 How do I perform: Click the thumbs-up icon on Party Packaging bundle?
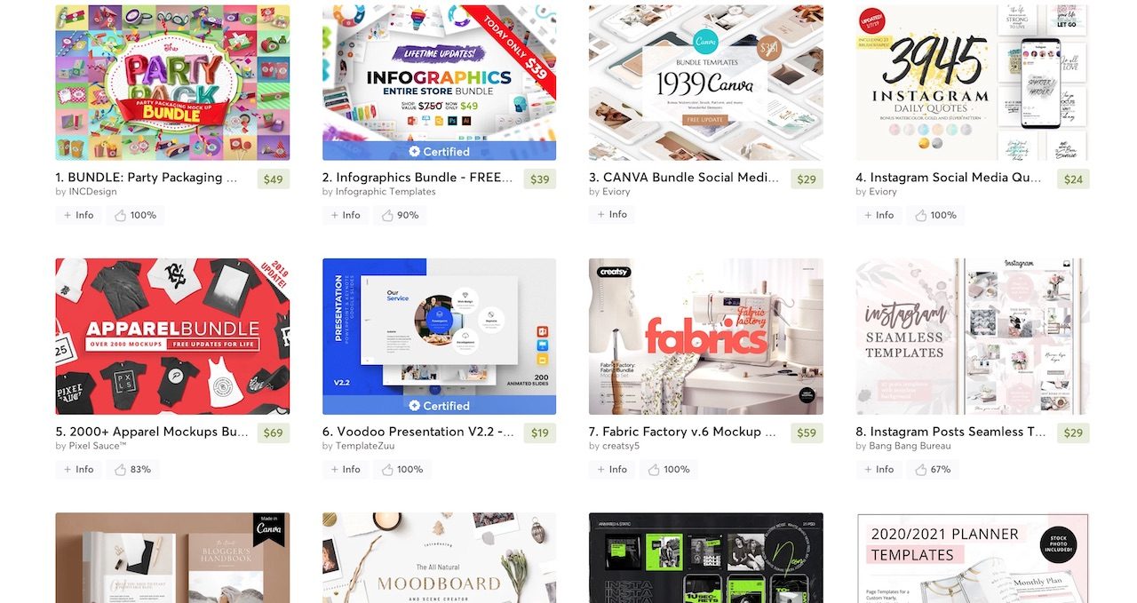(x=120, y=215)
